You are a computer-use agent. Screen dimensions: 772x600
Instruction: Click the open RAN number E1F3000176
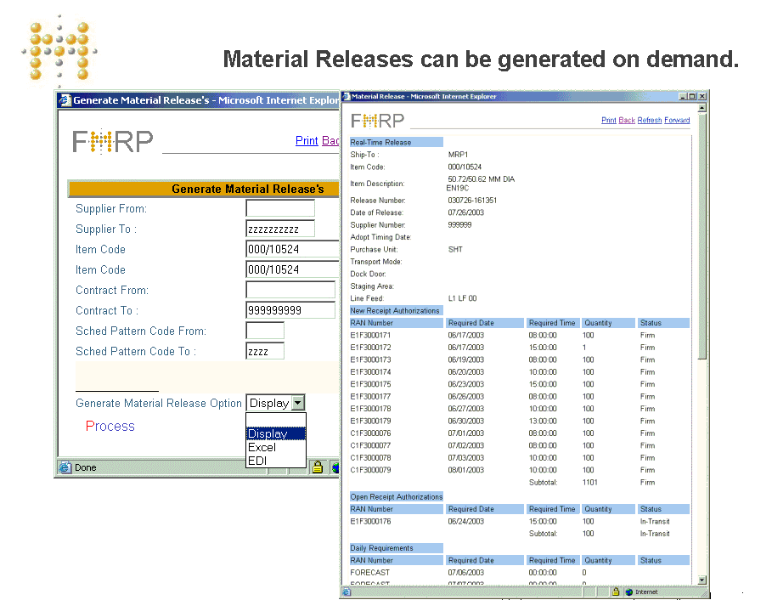click(x=370, y=521)
